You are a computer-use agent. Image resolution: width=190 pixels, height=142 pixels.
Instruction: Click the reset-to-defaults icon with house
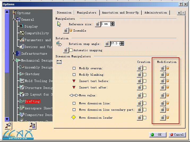8,126
